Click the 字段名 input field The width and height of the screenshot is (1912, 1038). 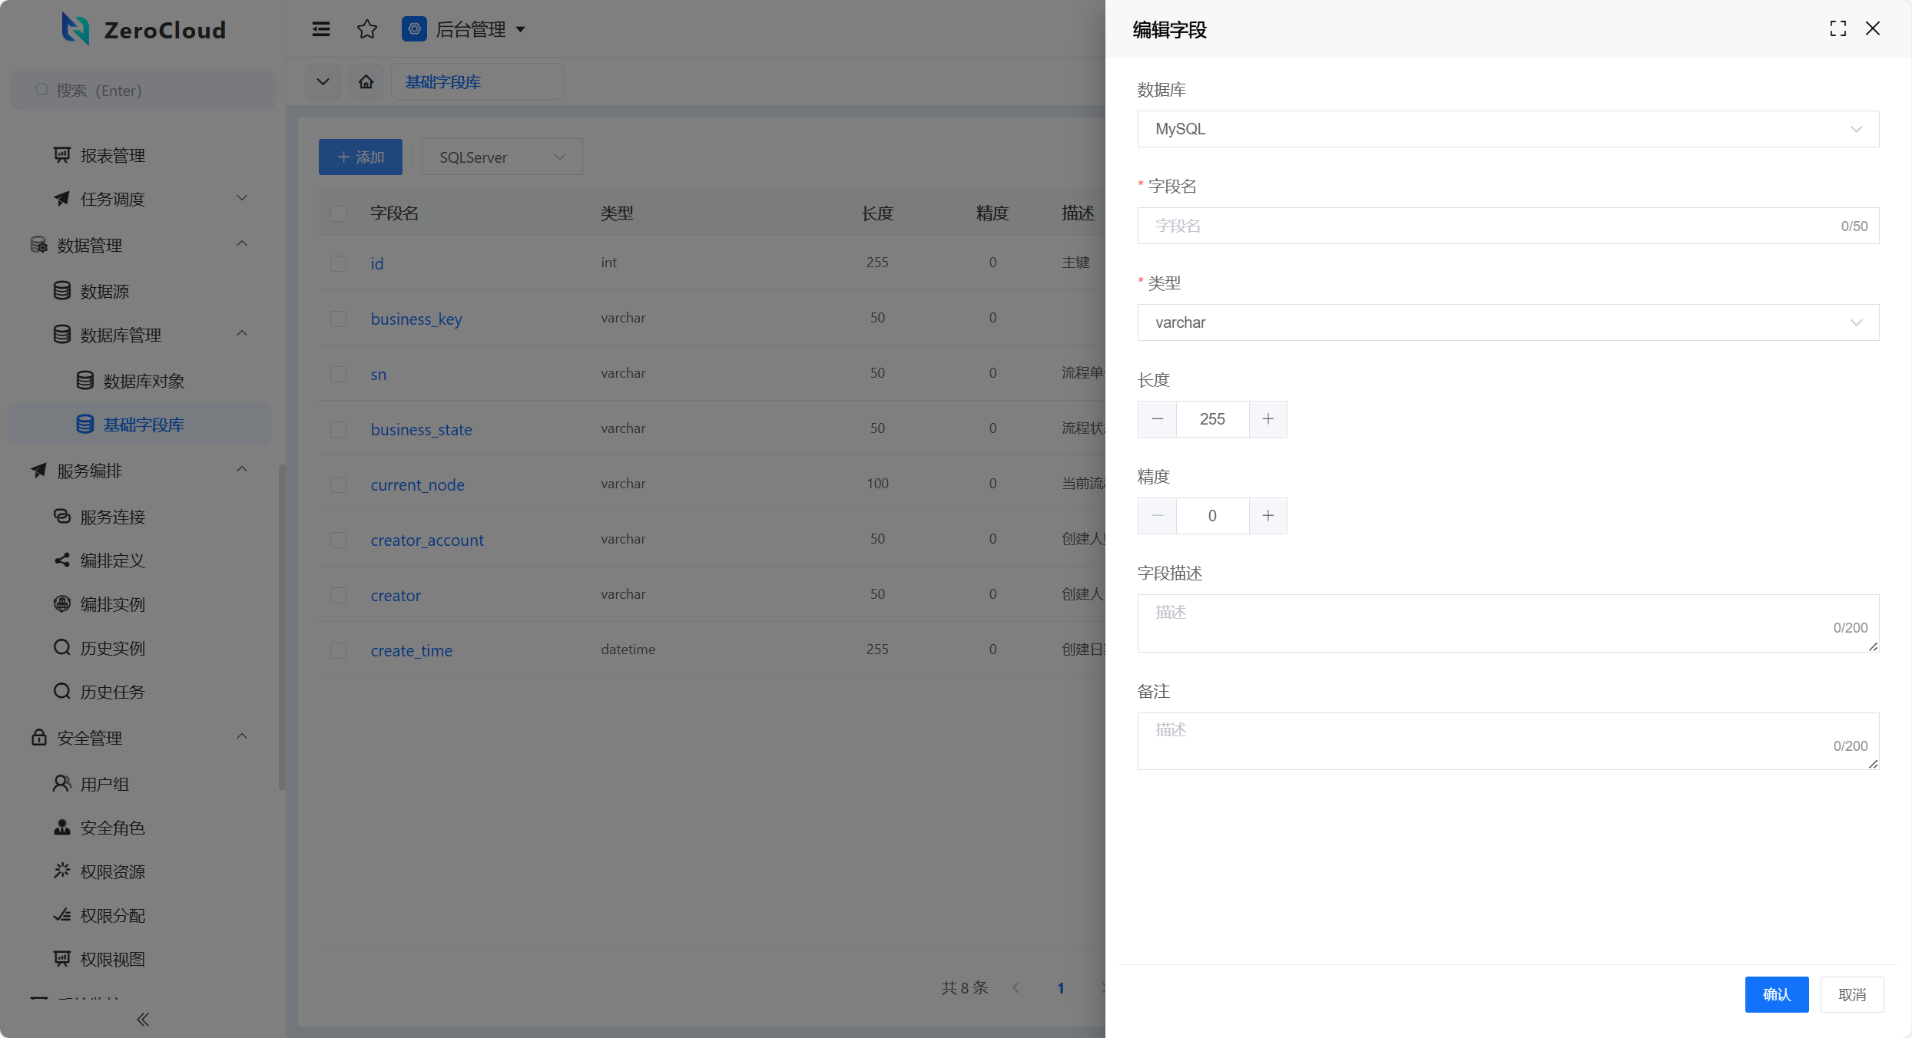pyautogui.click(x=1490, y=226)
